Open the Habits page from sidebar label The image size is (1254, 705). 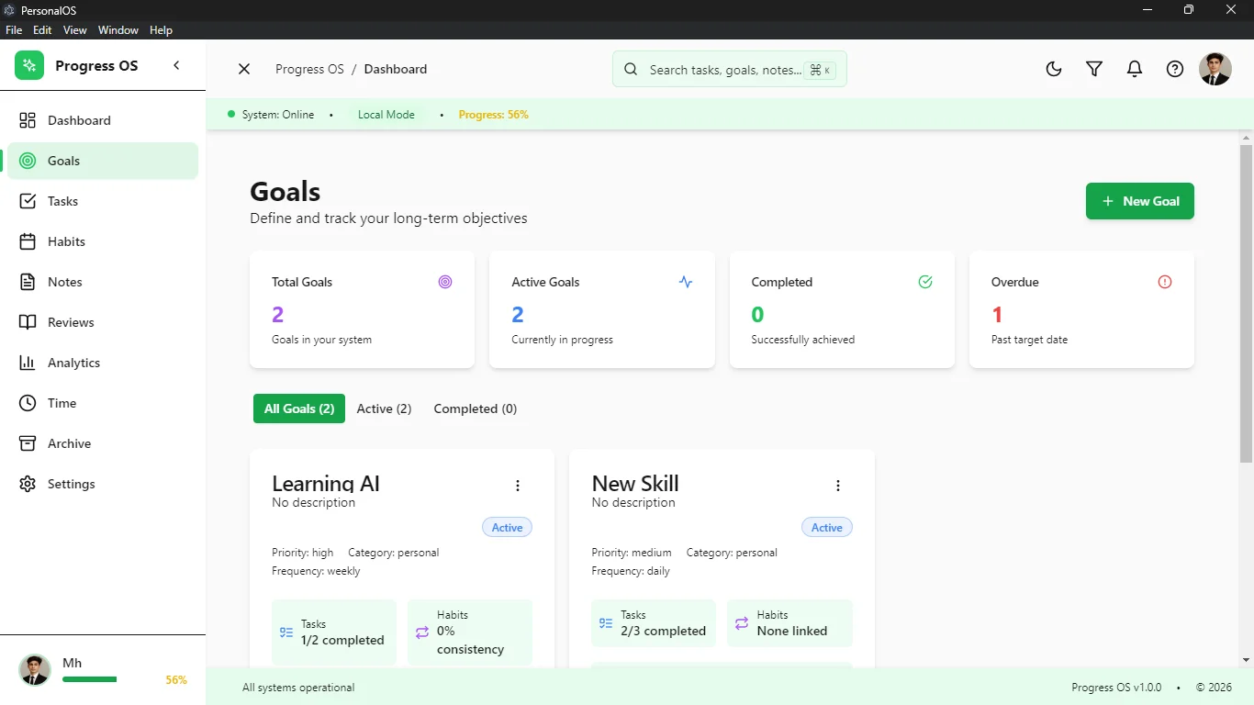point(66,241)
